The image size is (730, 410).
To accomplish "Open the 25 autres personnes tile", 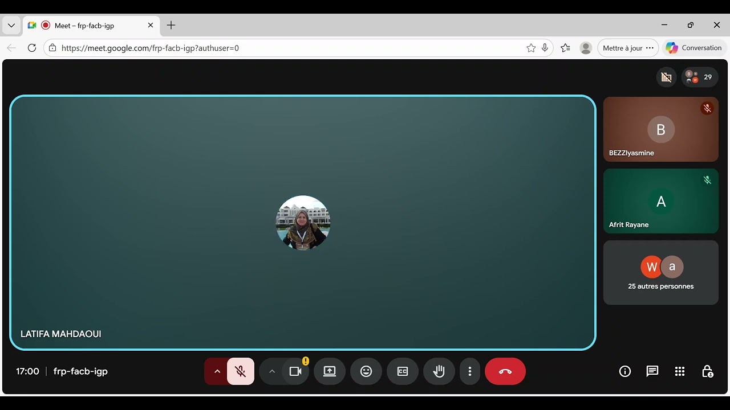I will click(661, 273).
